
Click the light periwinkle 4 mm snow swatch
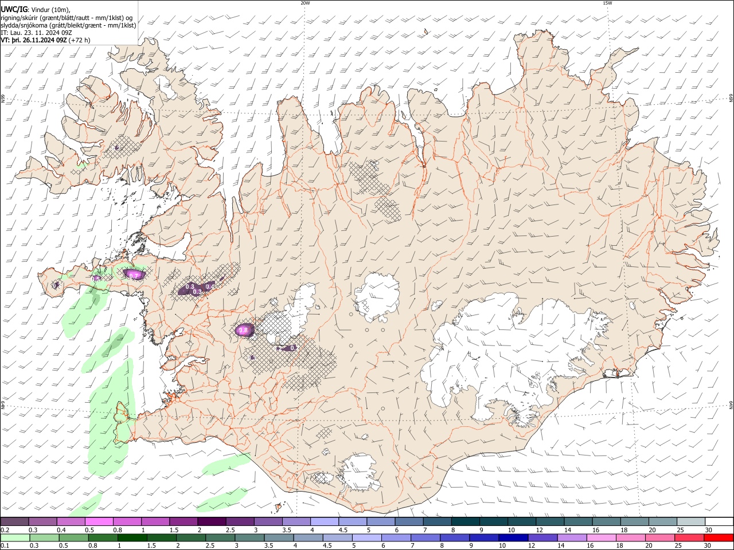pyautogui.click(x=323, y=522)
